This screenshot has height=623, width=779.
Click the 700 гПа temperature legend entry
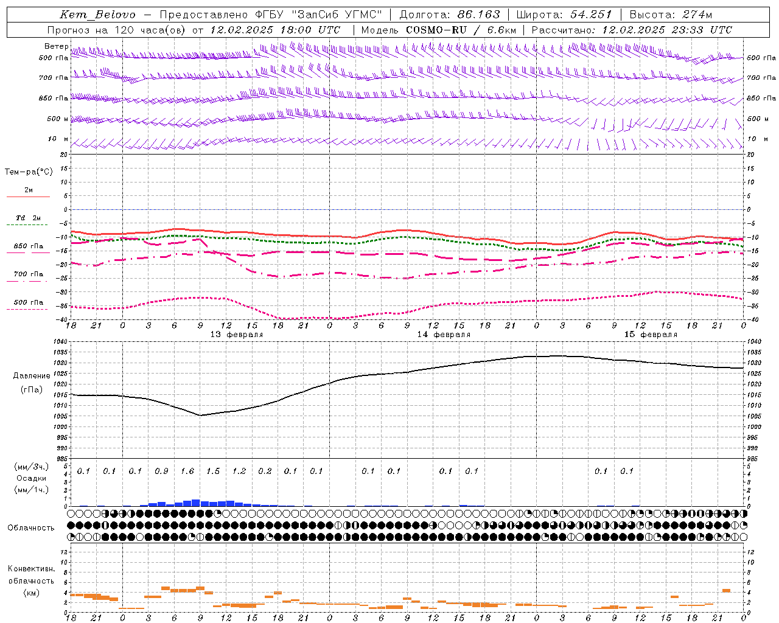[29, 274]
